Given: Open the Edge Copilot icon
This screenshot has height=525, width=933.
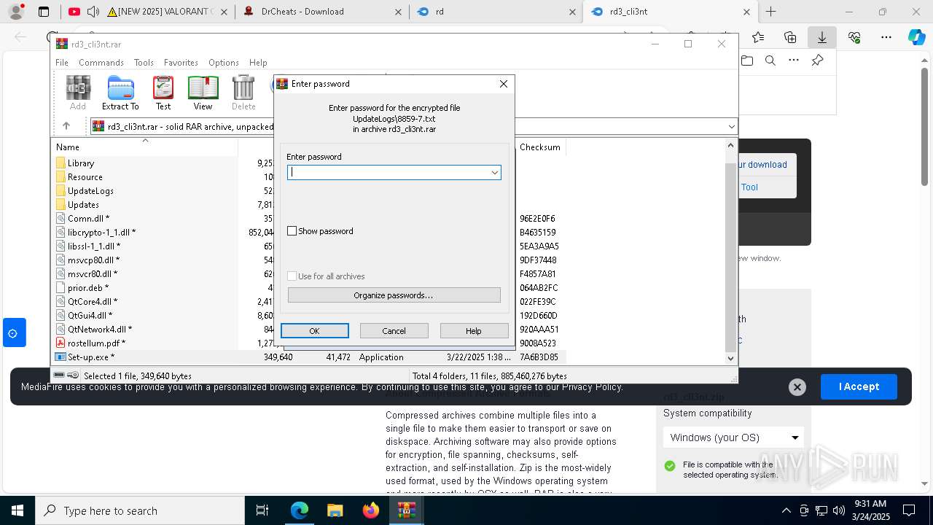Looking at the screenshot, I should [916, 37].
